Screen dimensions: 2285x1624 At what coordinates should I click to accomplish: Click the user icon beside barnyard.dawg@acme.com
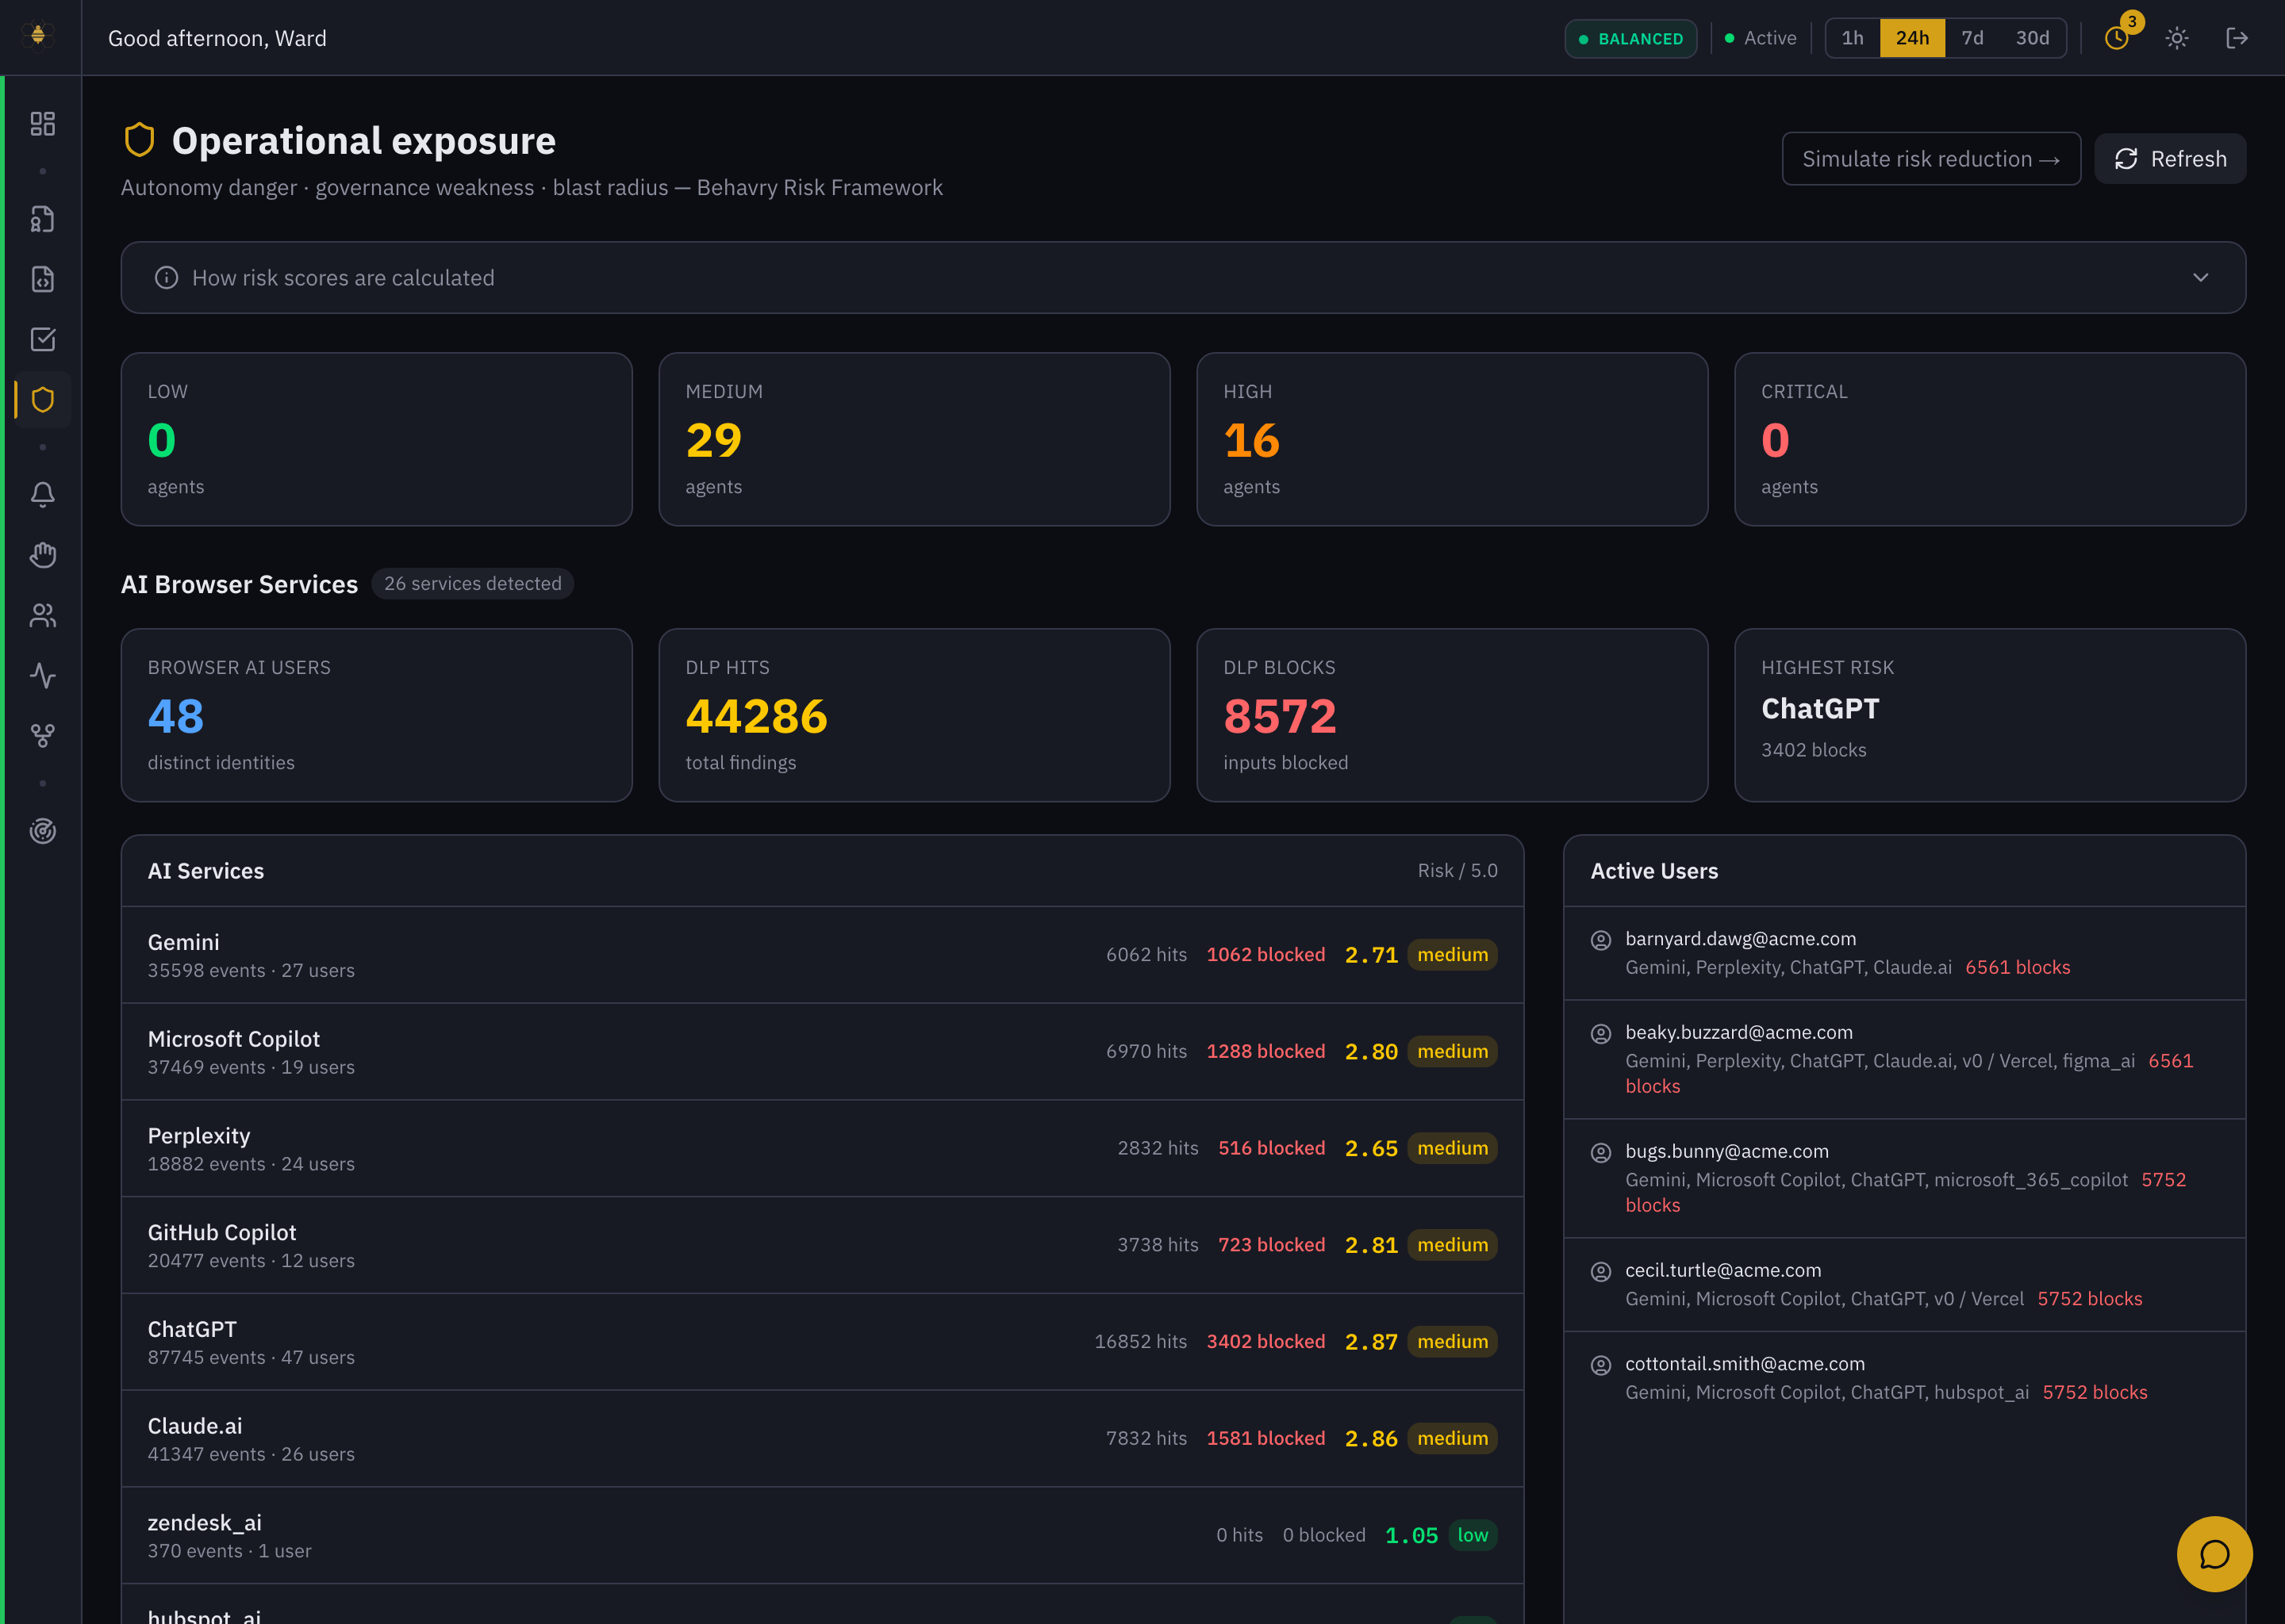tap(1601, 940)
